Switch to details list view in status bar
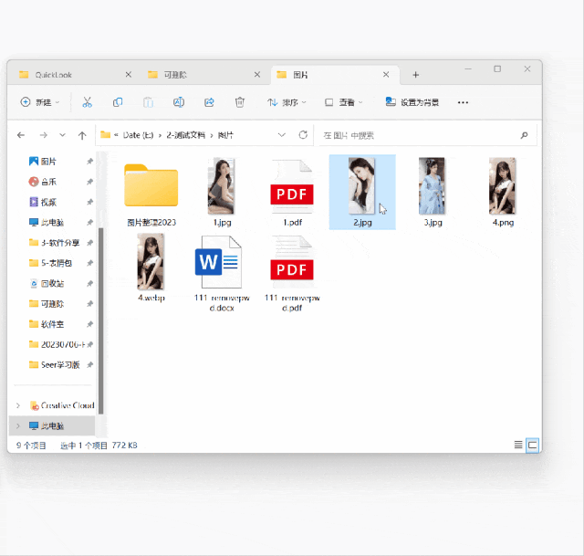The image size is (584, 556). (x=518, y=445)
